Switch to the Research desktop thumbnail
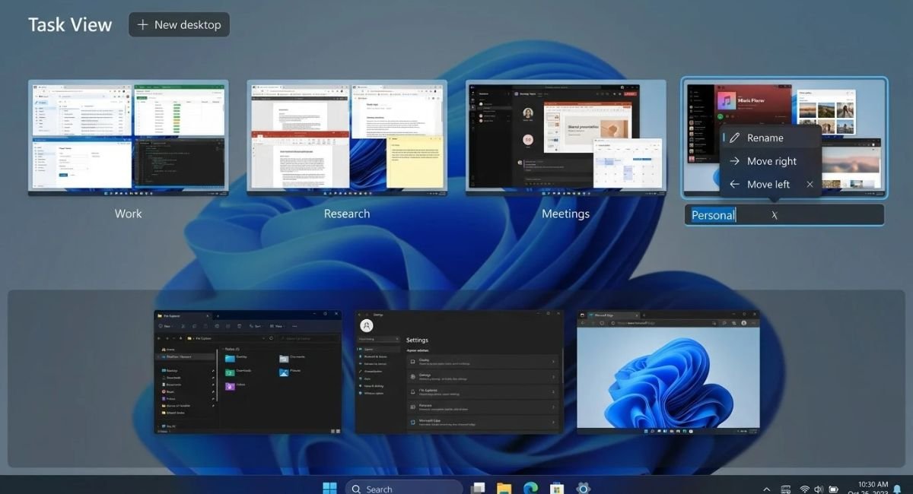 tap(347, 138)
